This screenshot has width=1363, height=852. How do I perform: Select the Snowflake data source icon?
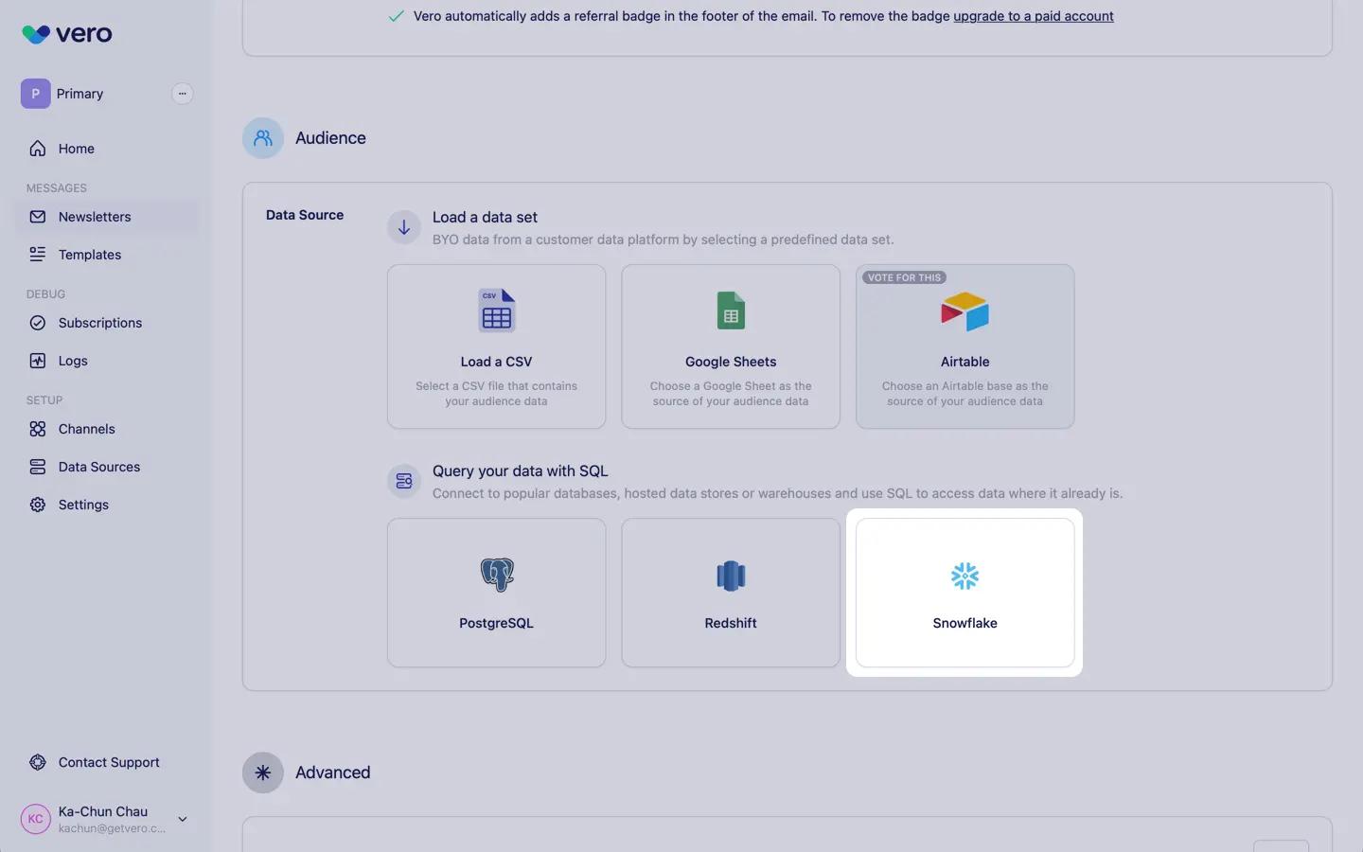click(965, 576)
